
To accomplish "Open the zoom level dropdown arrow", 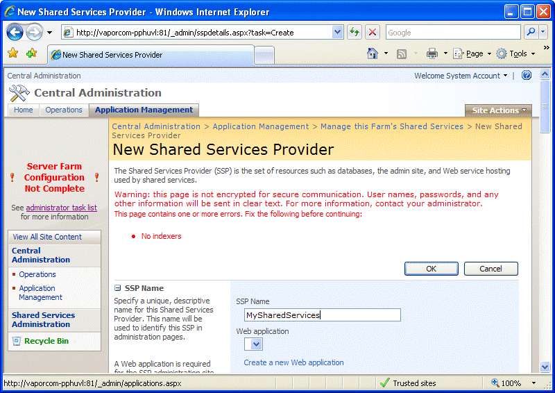I will [x=533, y=383].
